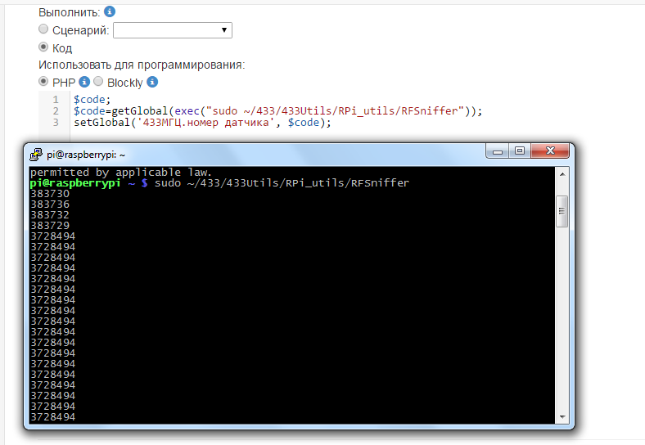Screen dimensions: 645x445
Task: Click terminal scrollbar up arrow
Action: coord(562,174)
